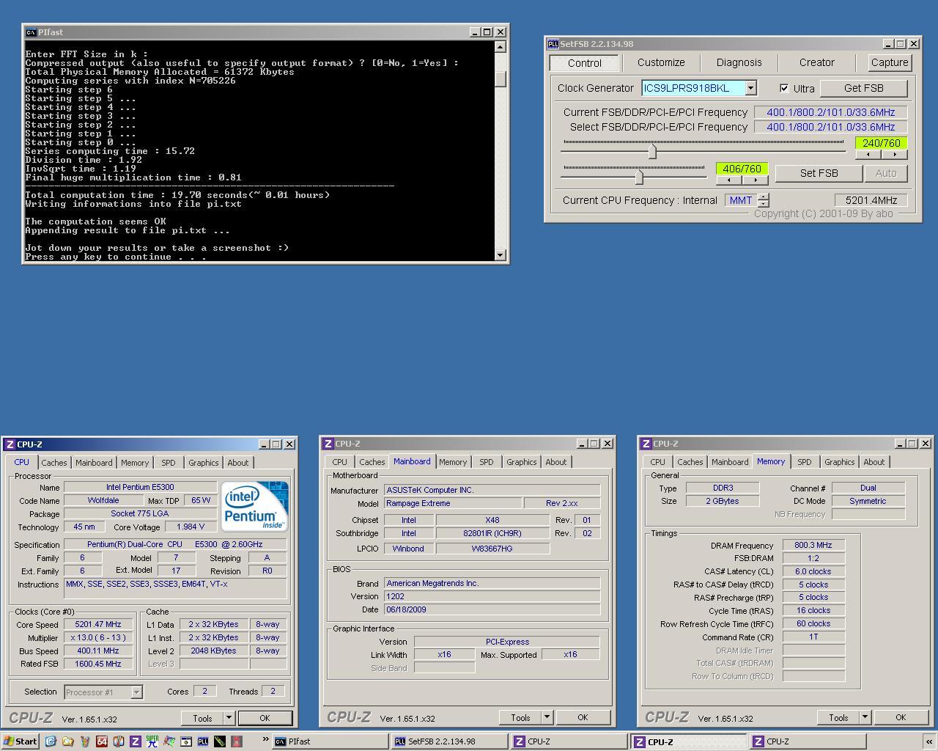This screenshot has width=938, height=751.
Task: Open Tools dropdown arrow in CPU-Z Mainboard window
Action: [547, 717]
